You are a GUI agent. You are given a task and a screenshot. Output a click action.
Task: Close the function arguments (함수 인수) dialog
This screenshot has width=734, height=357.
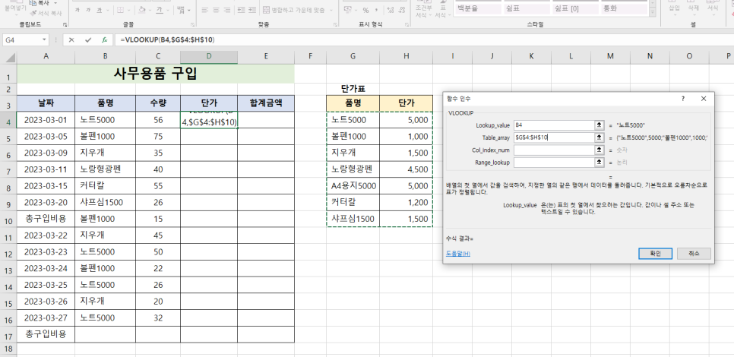click(704, 99)
